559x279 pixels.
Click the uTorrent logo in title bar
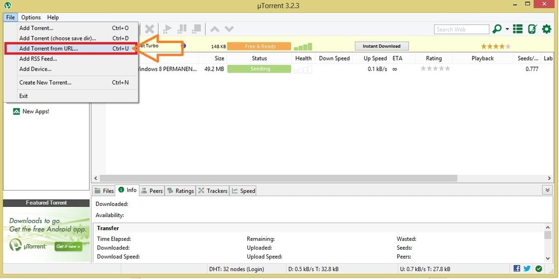(x=7, y=5)
